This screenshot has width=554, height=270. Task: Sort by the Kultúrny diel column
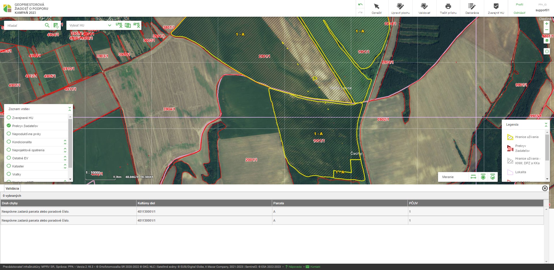(x=204, y=203)
